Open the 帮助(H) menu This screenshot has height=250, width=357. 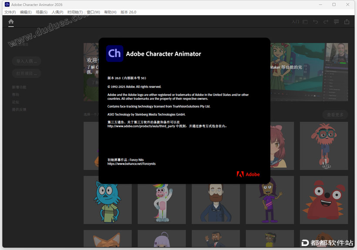point(110,12)
